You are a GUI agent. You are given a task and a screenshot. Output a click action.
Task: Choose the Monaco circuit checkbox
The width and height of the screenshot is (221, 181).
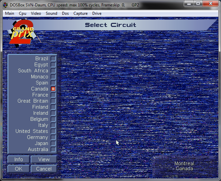pos(53,77)
